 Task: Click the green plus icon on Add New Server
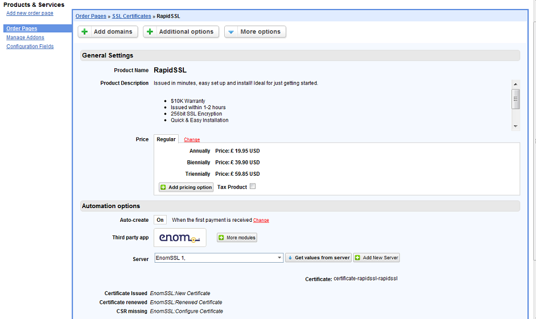pos(357,258)
